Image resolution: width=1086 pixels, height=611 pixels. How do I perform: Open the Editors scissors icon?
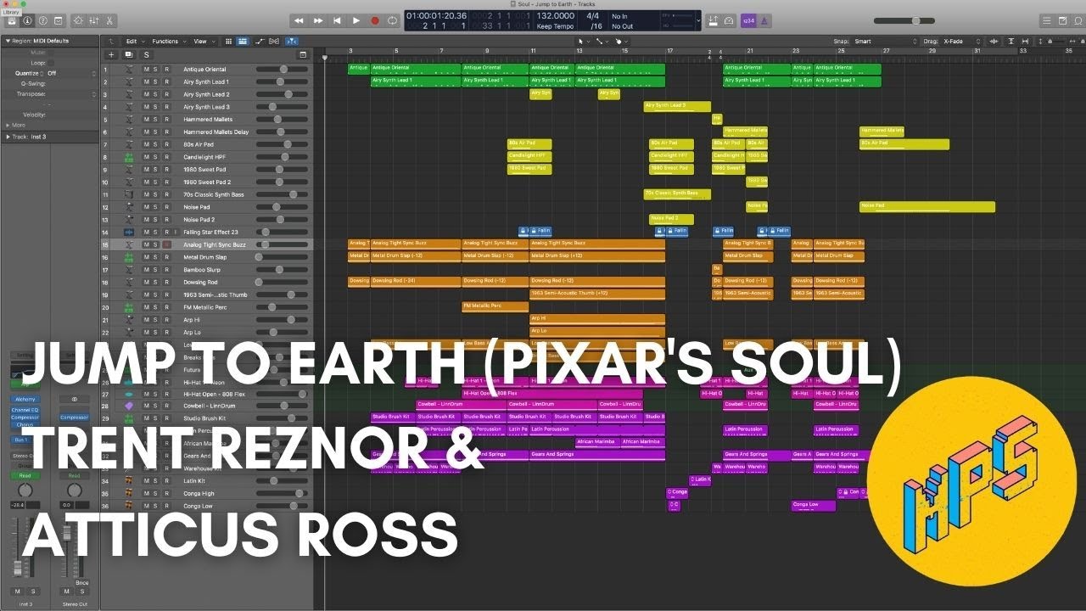click(x=110, y=20)
